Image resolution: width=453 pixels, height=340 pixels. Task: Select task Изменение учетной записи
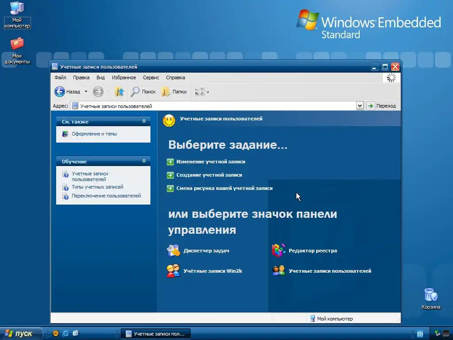(211, 162)
